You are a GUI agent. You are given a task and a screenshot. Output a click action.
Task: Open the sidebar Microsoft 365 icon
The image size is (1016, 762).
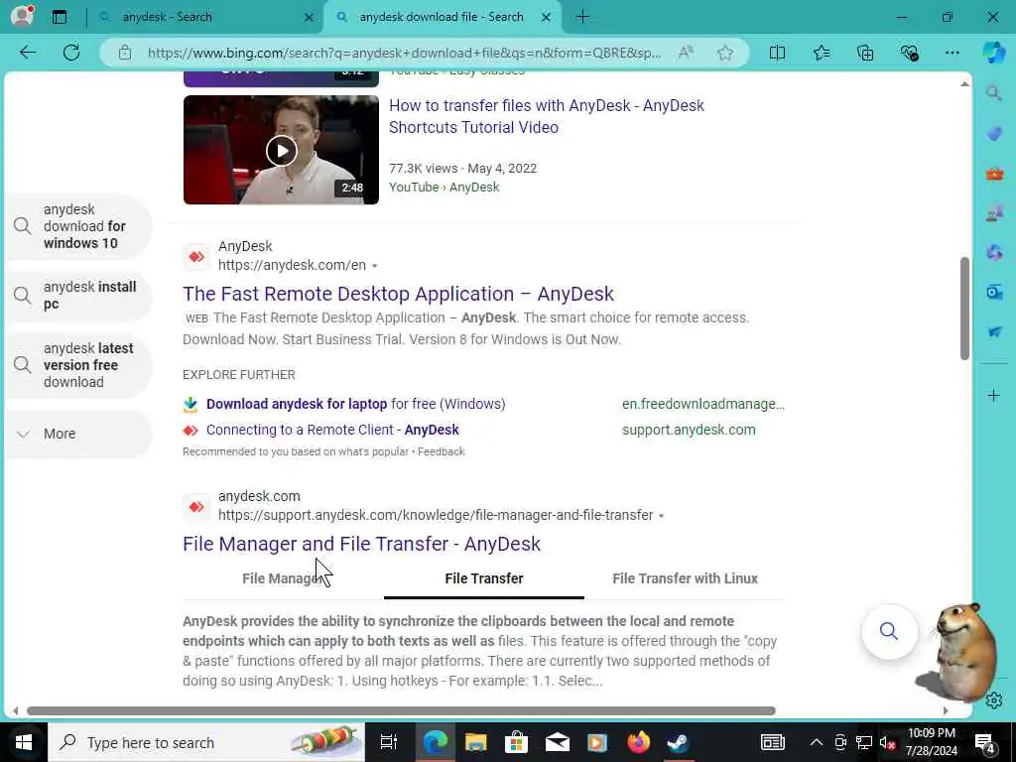994,252
